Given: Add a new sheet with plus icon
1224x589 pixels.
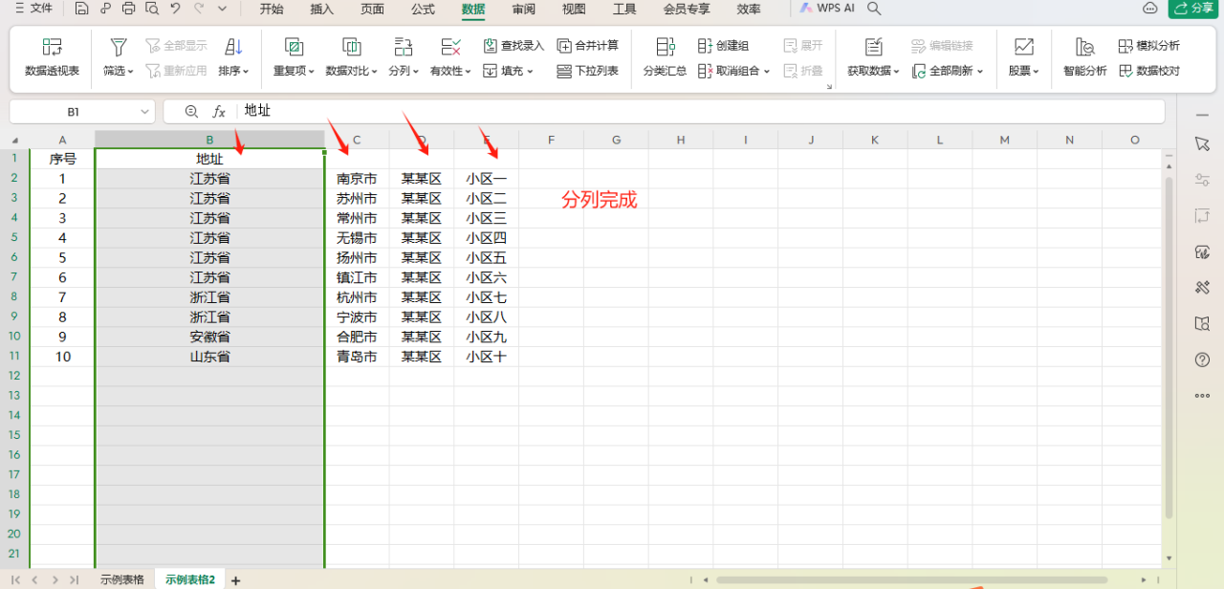Looking at the screenshot, I should [x=236, y=580].
